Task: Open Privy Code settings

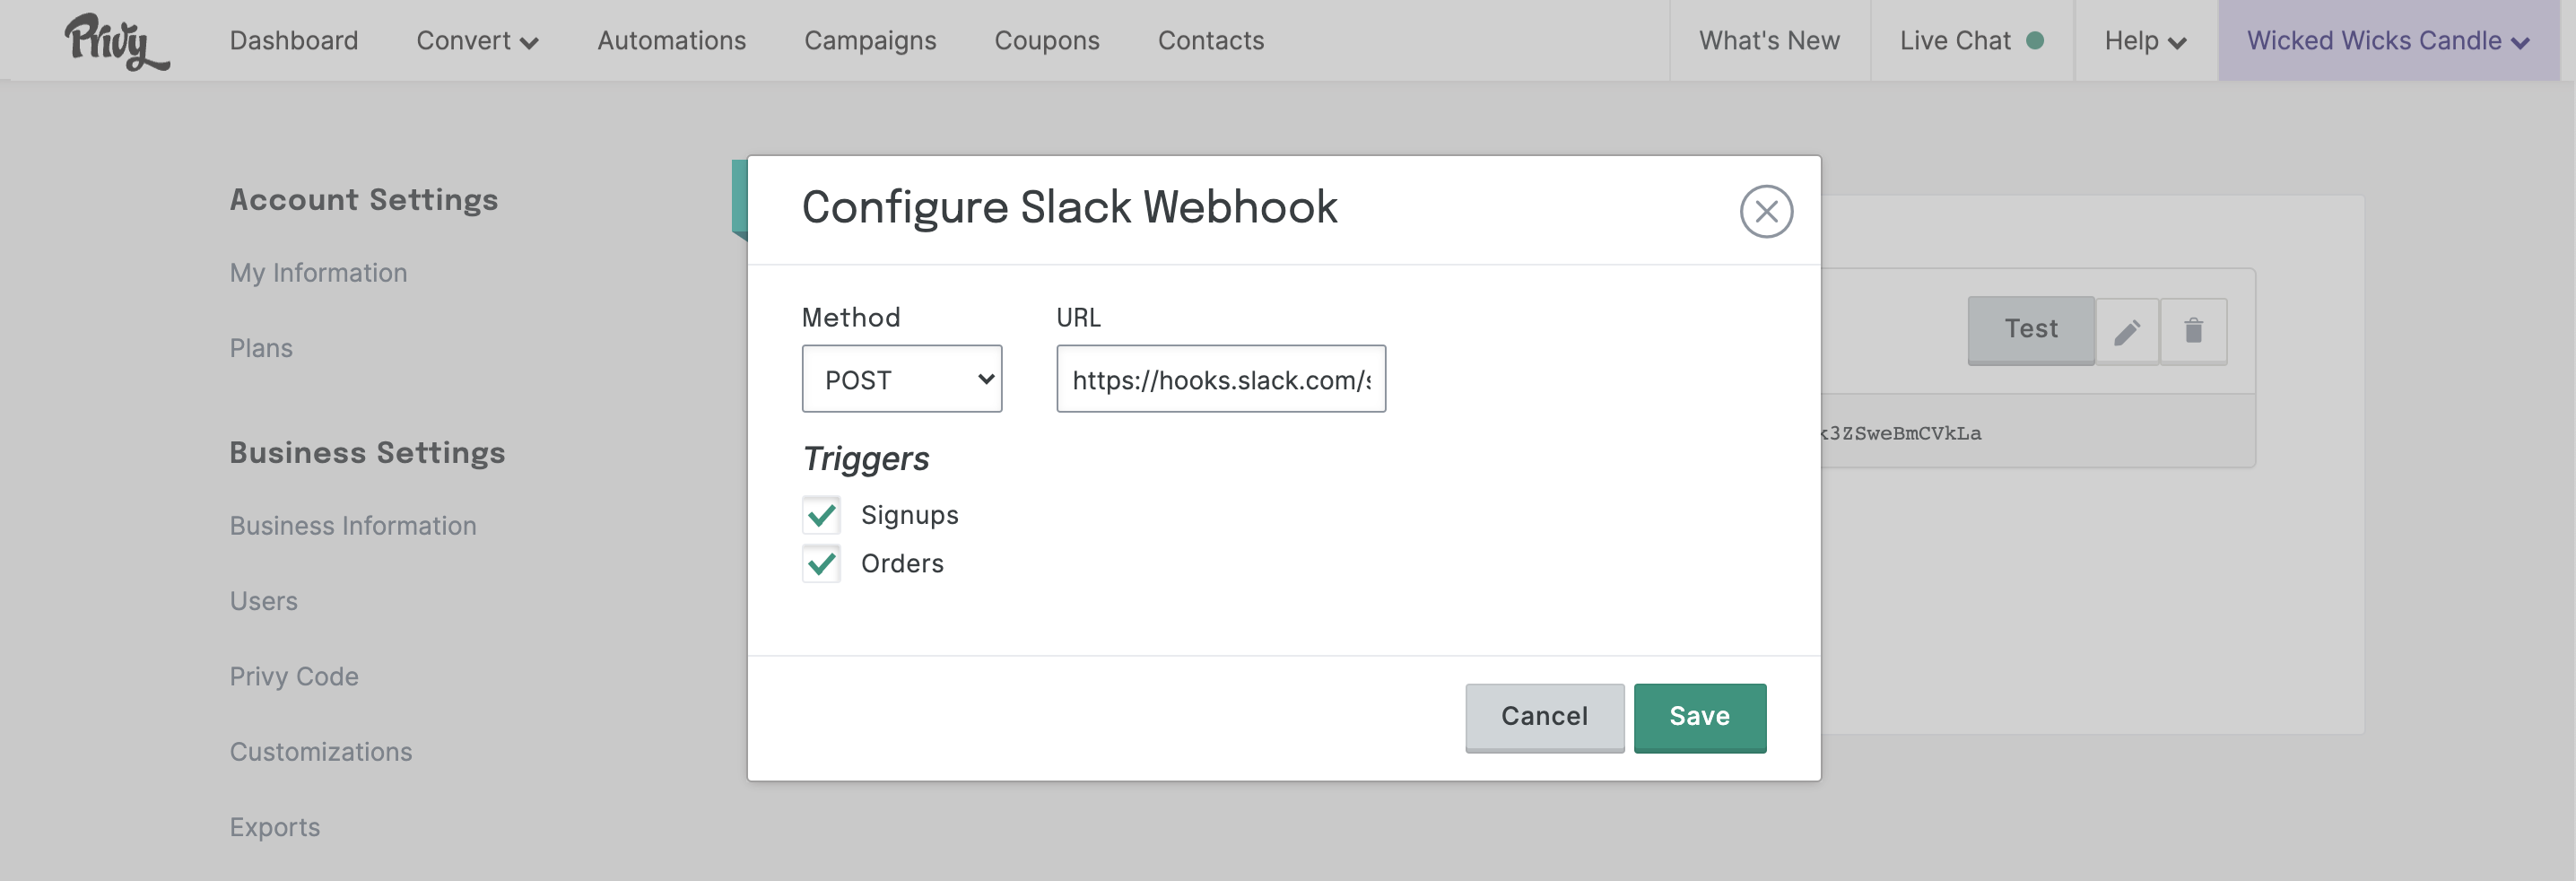Action: pyautogui.click(x=294, y=677)
